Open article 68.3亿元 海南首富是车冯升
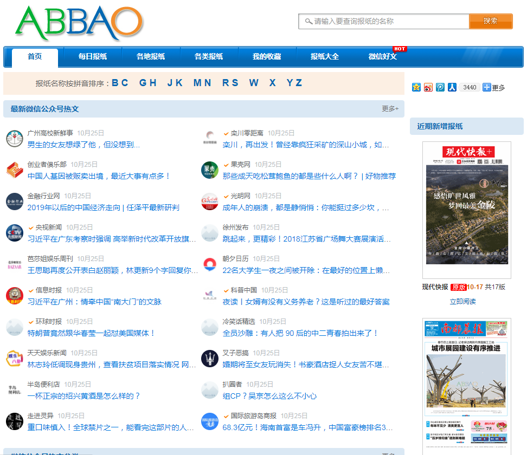The height and width of the screenshot is (455, 527). [x=307, y=427]
